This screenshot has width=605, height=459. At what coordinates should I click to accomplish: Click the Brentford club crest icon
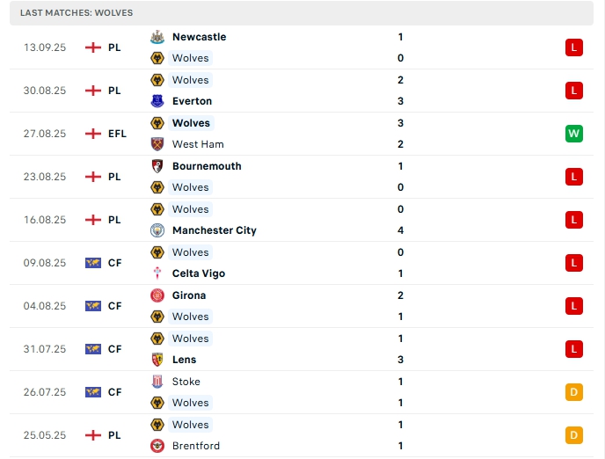pos(158,446)
